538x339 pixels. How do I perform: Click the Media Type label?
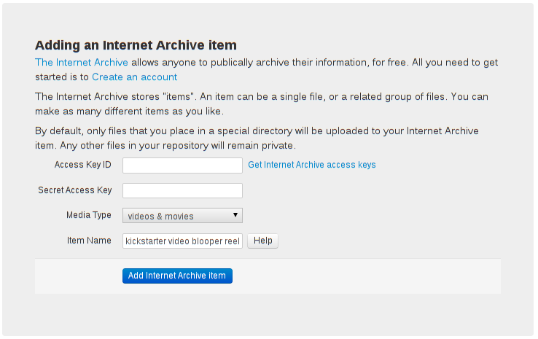point(89,215)
